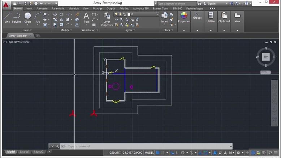Toggle object snap tracking
Image resolution: width=281 pixels, height=158 pixels.
click(x=200, y=153)
